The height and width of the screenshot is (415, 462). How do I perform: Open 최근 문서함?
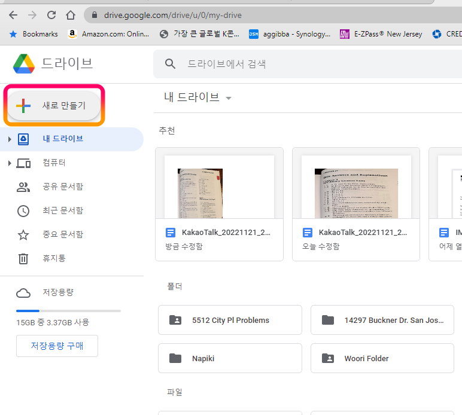[x=63, y=210]
